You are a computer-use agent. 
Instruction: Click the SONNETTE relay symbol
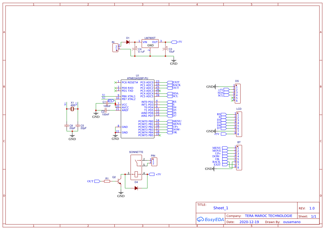click(136, 164)
